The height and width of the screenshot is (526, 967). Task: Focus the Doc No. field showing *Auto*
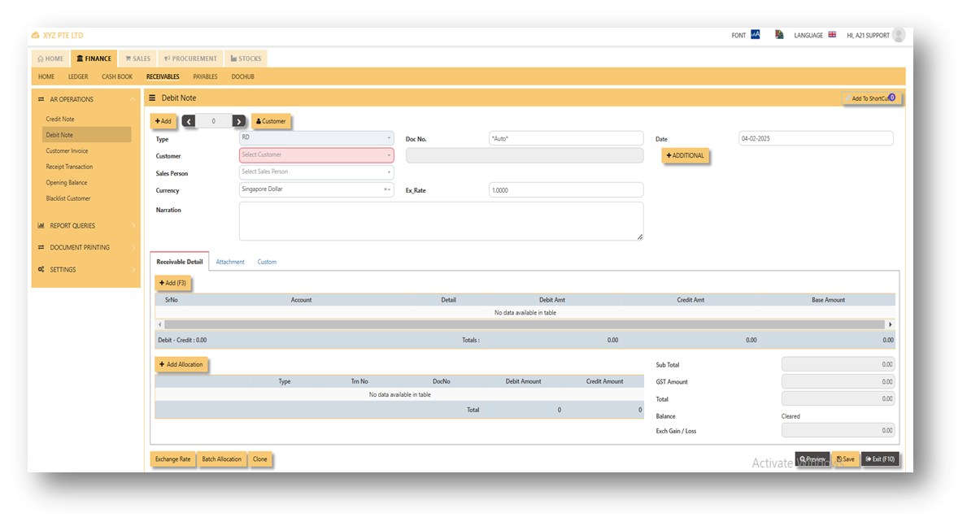(x=566, y=138)
